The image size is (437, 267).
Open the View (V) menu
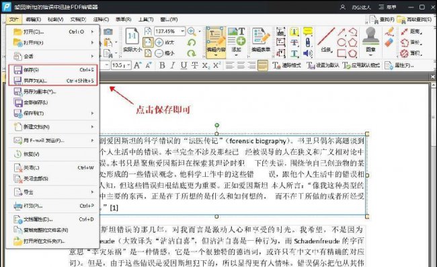click(55, 20)
